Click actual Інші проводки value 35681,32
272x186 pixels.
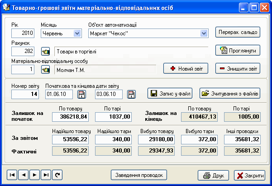coord(242,151)
